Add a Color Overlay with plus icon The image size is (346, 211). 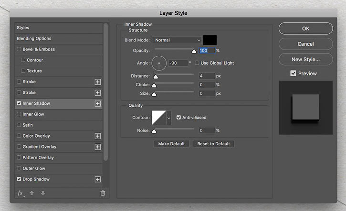pyautogui.click(x=98, y=136)
